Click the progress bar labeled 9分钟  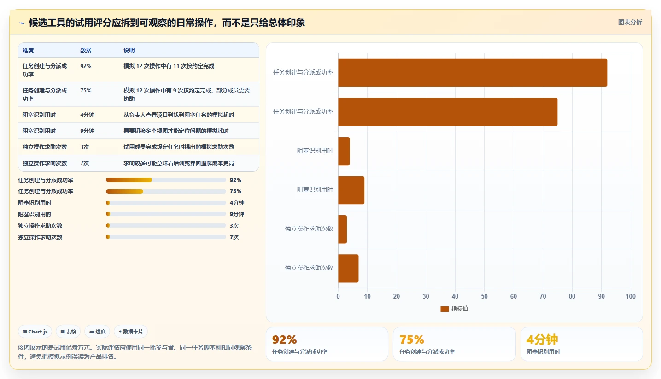point(166,214)
